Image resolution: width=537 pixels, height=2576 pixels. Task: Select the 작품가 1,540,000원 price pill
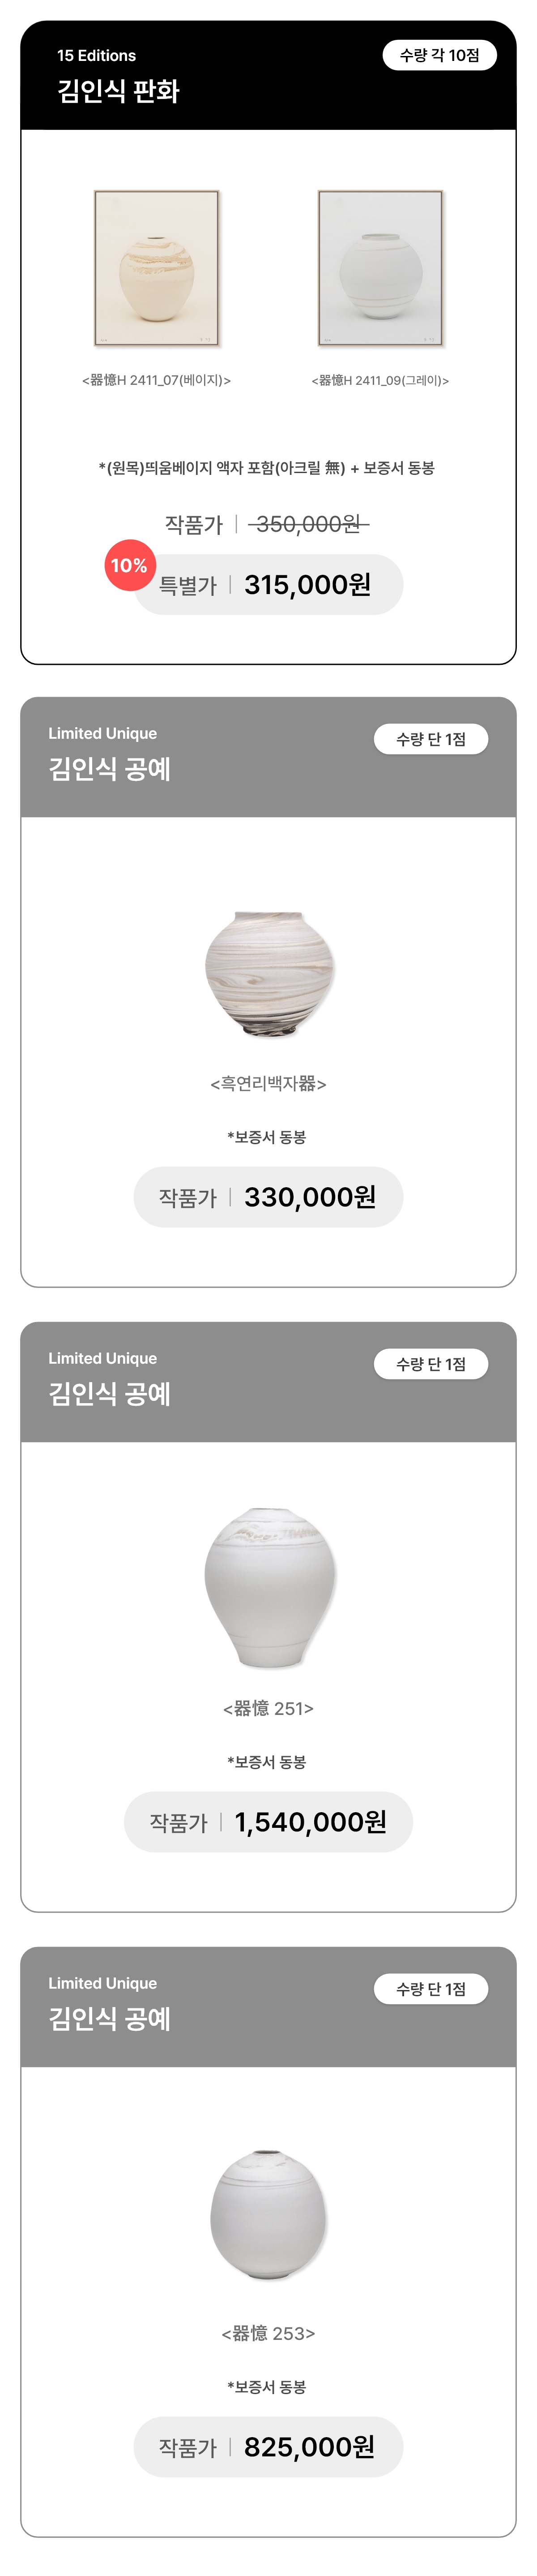268,1822
